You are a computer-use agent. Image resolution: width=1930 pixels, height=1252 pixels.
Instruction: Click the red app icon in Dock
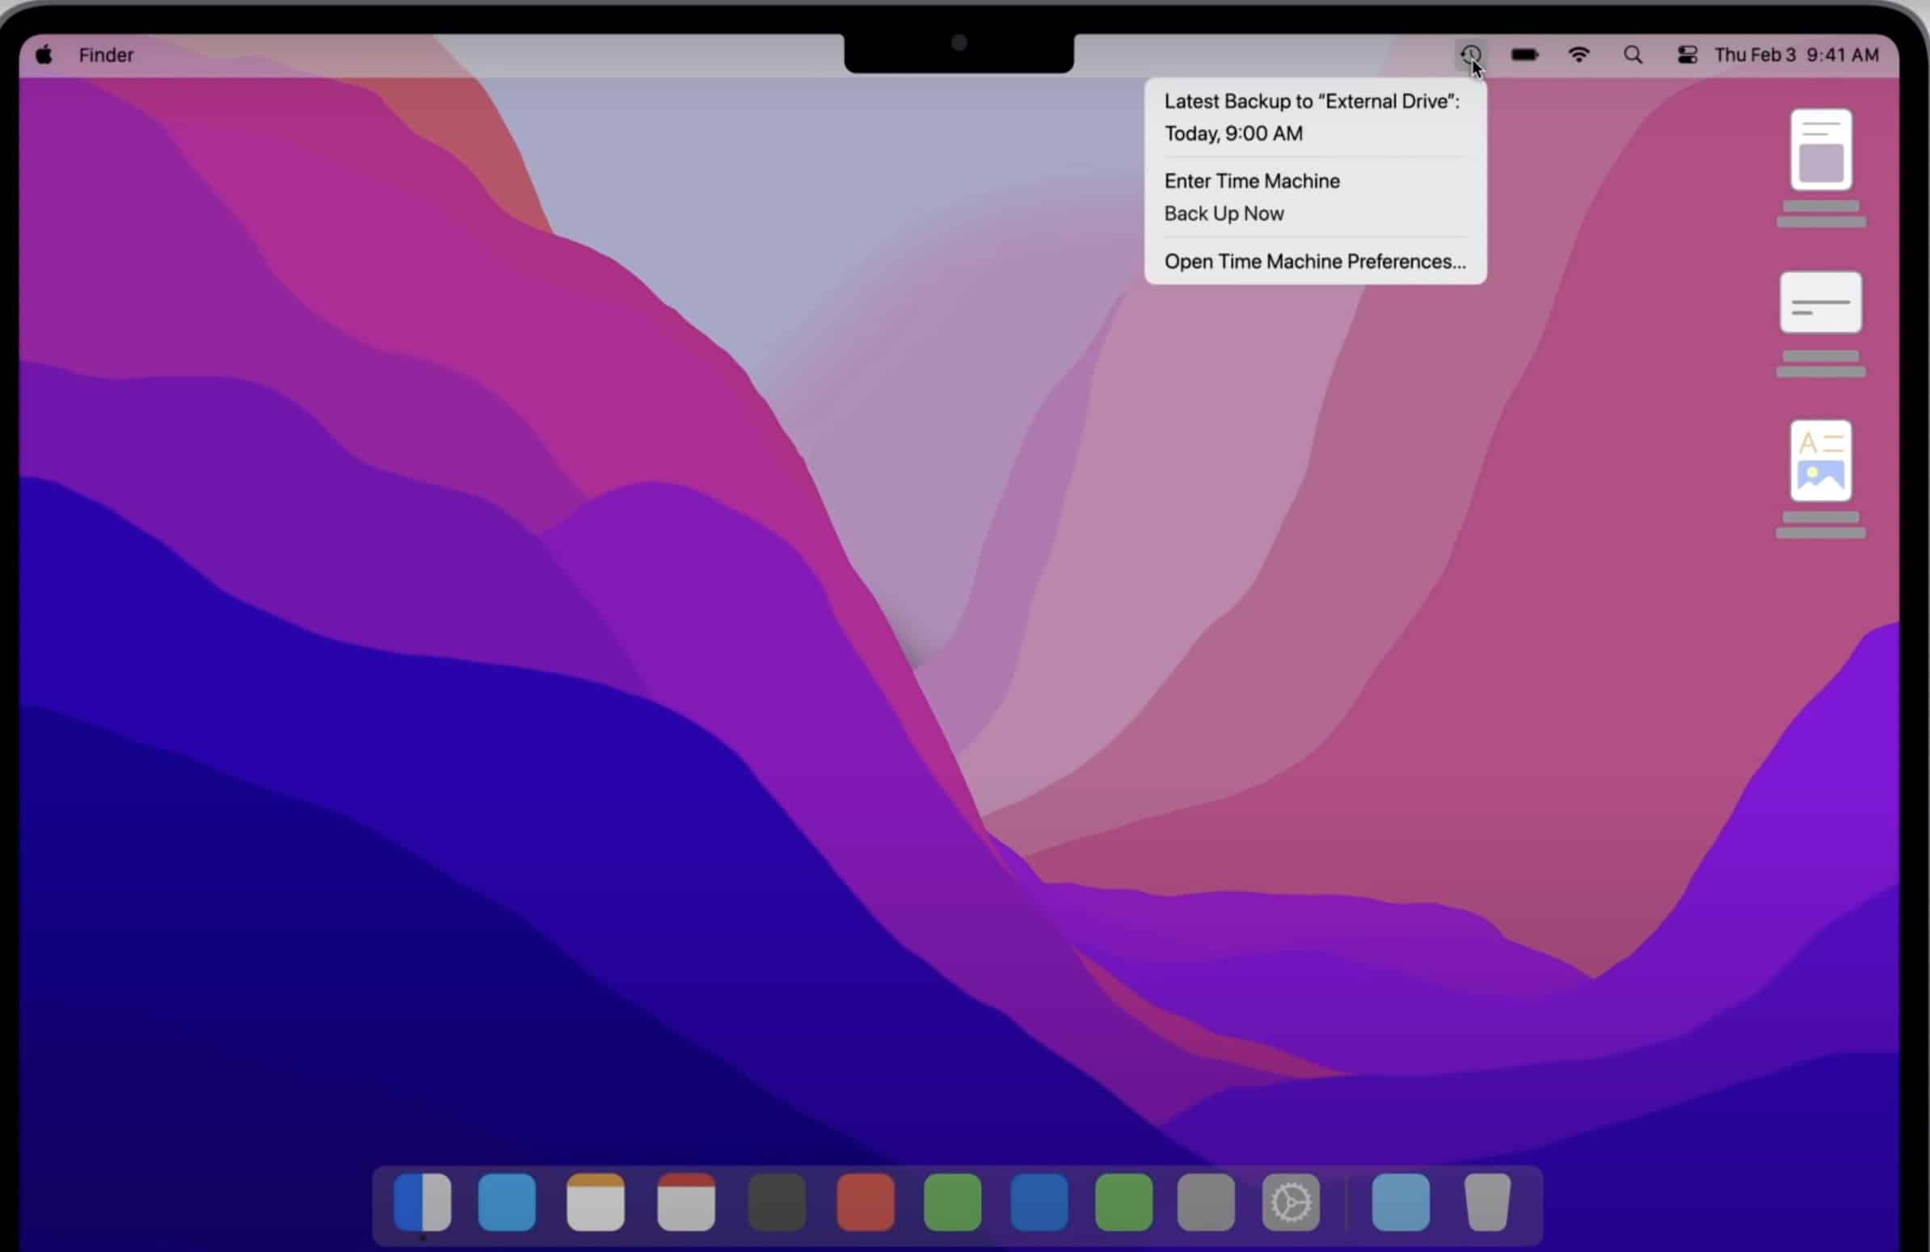[866, 1202]
